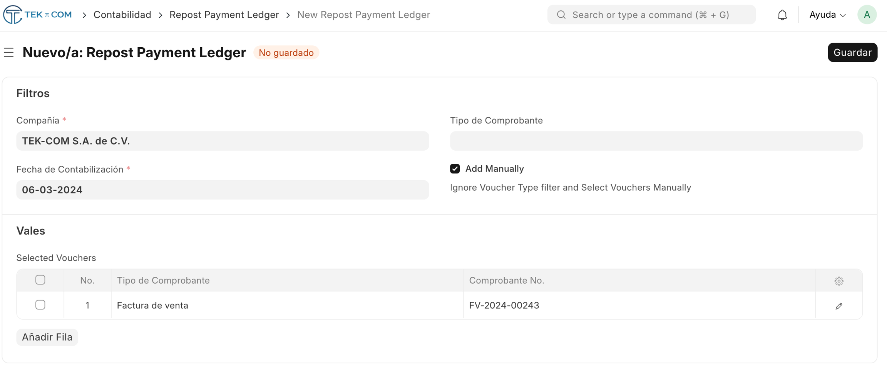Open the Compañía link field
This screenshot has width=887, height=371.
tap(223, 141)
